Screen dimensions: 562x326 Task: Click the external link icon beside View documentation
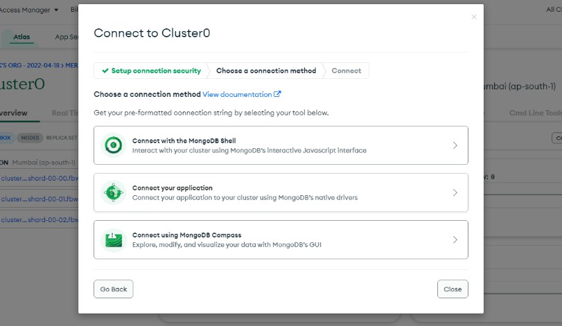(278, 94)
